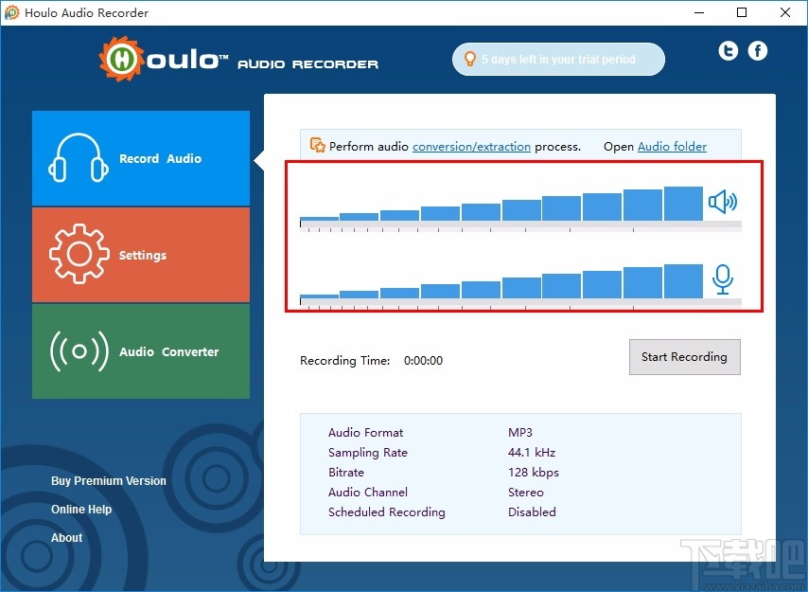Click the Record Audio headphones icon
The width and height of the screenshot is (808, 592).
(x=79, y=158)
